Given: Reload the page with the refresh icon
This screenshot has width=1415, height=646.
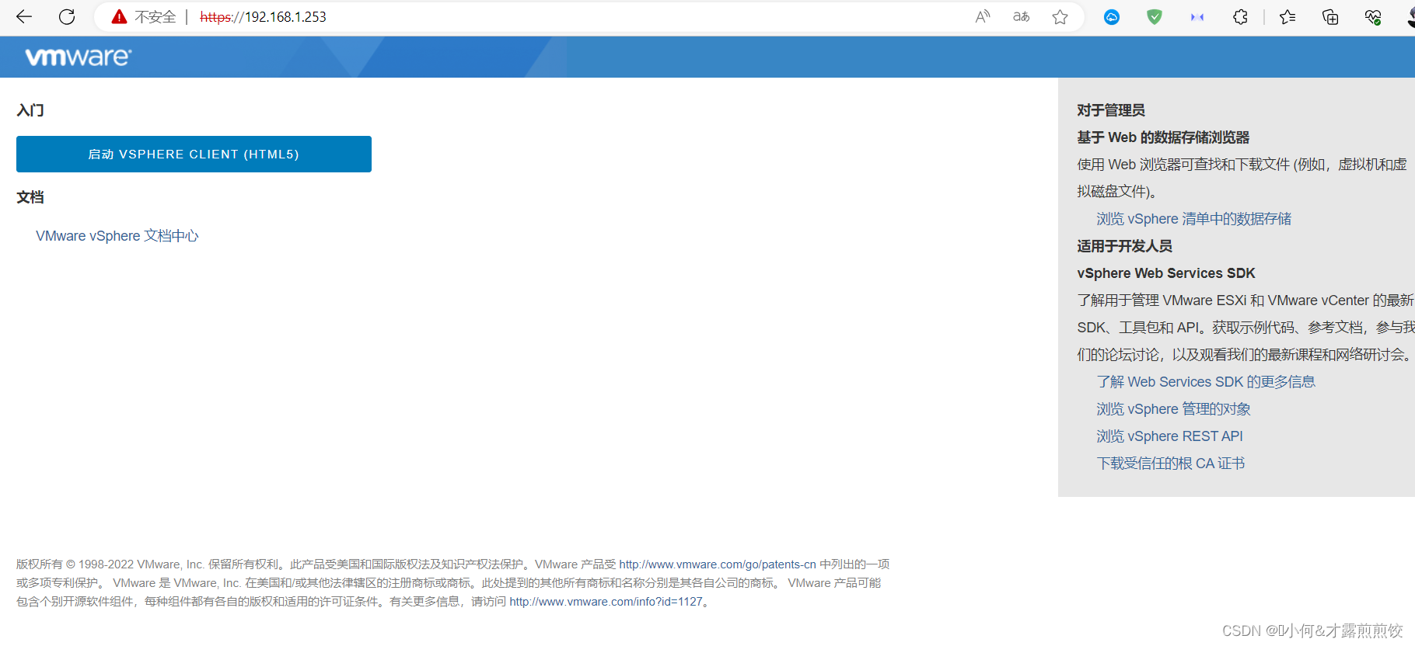Looking at the screenshot, I should 67,17.
